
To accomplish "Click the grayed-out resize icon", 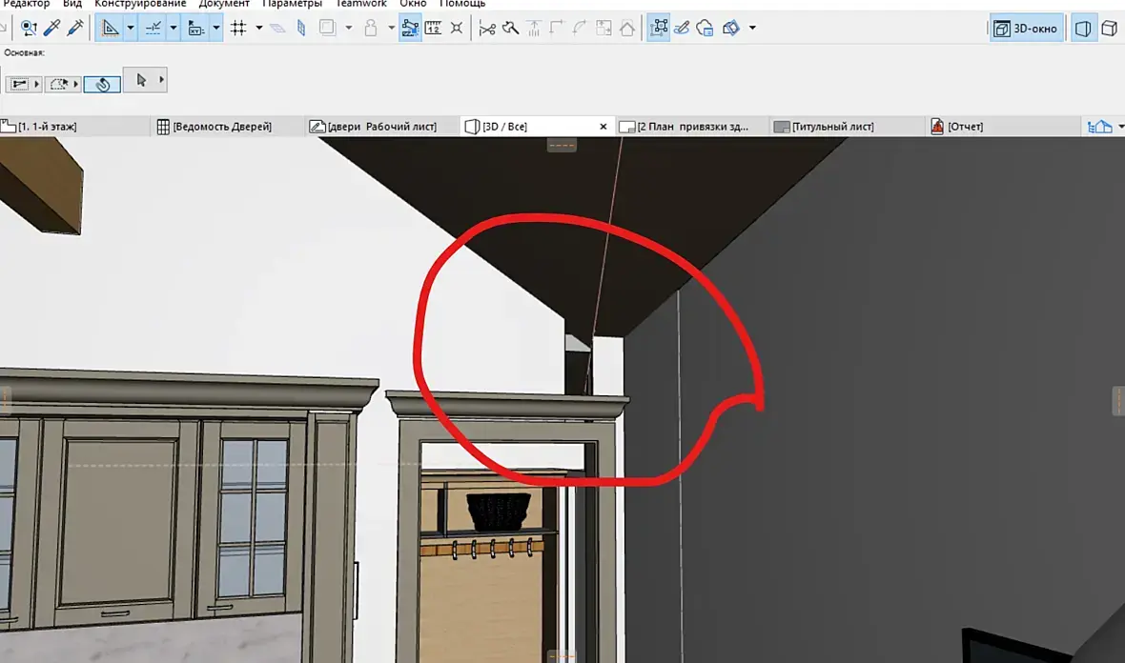I will (603, 28).
